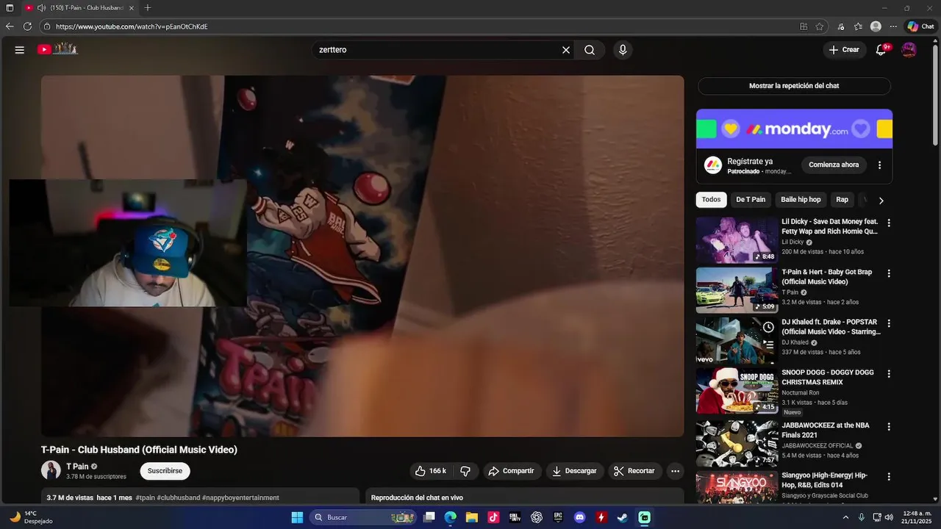The image size is (941, 529).
Task: Click the monday.com ad banner
Action: click(794, 129)
